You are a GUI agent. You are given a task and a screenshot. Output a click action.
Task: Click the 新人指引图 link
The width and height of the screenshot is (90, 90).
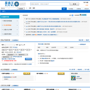pos(72,69)
